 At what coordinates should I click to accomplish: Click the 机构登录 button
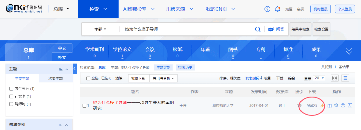321,9
